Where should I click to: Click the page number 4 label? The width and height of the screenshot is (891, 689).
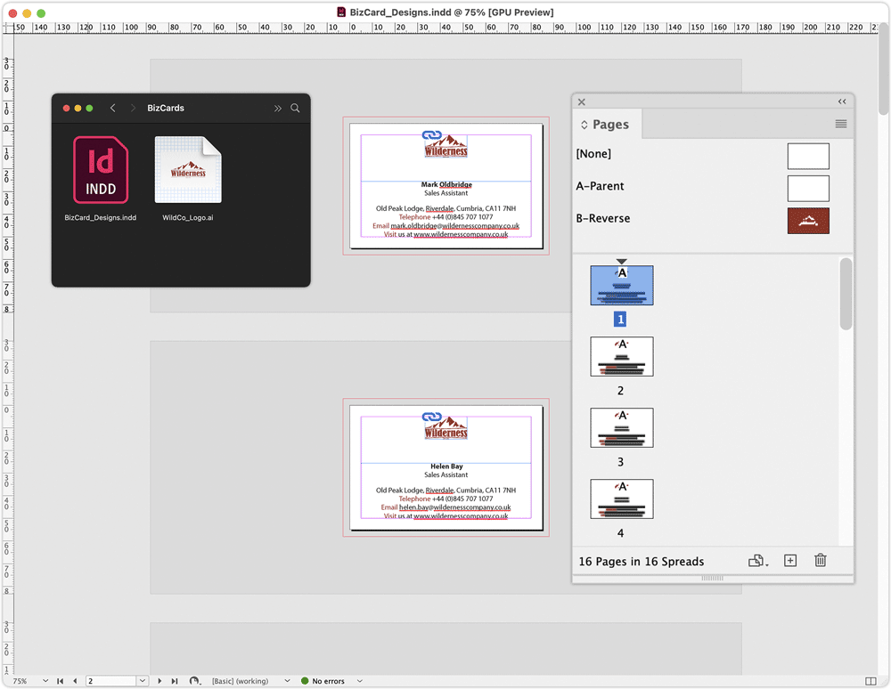click(620, 533)
